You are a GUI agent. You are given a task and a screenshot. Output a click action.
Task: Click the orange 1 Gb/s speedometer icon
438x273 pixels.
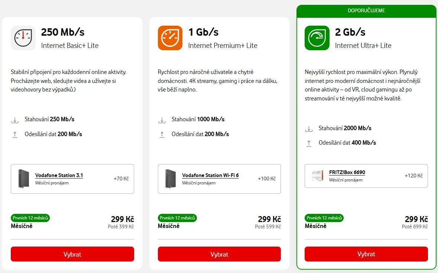coord(170,38)
